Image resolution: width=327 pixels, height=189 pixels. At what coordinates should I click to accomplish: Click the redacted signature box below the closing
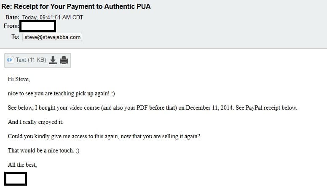pyautogui.click(x=16, y=178)
